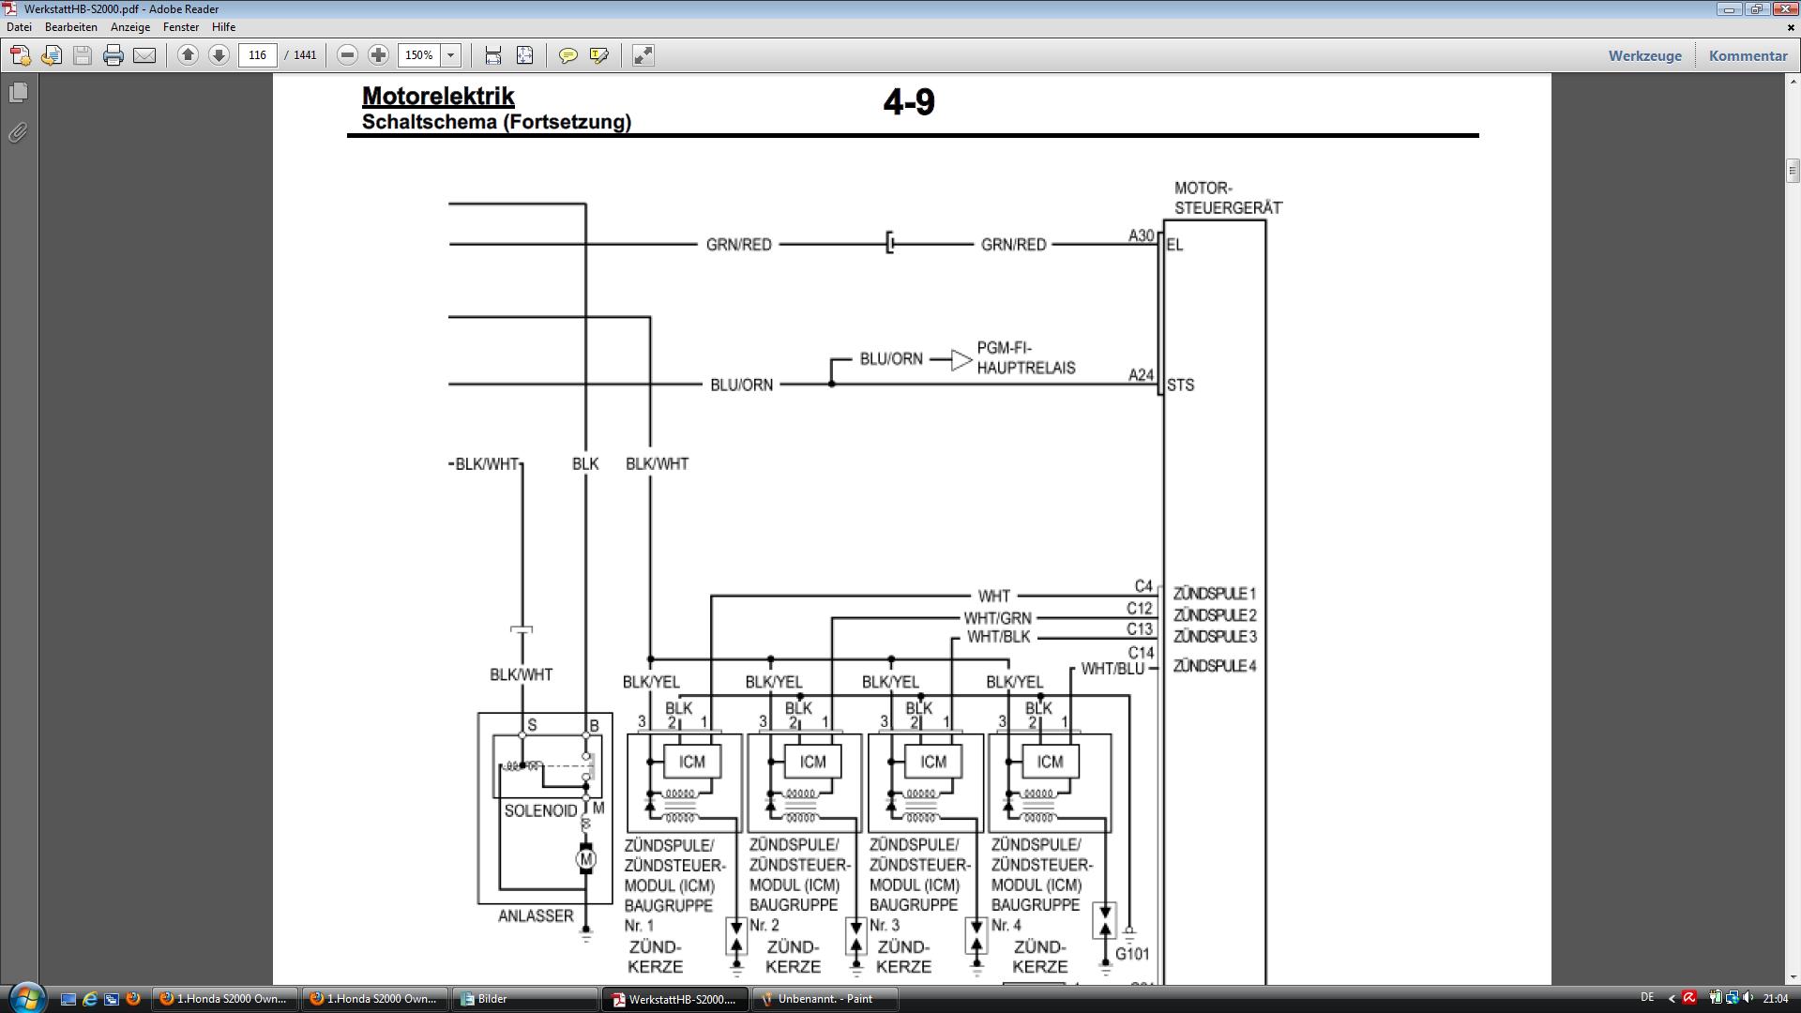1801x1013 pixels.
Task: Open the Kommentar pane
Action: (x=1748, y=55)
